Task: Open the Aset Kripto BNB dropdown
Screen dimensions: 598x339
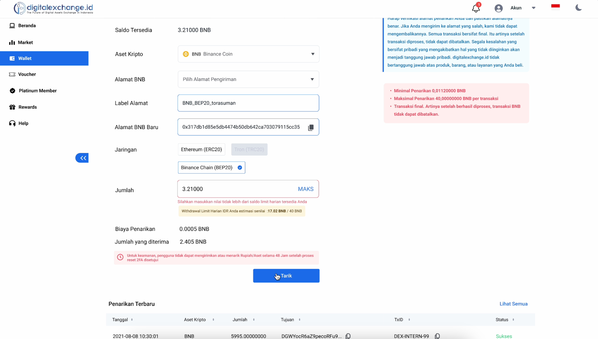Action: click(x=249, y=54)
